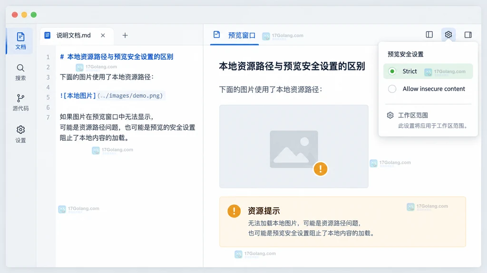Click the 说明文档.md file icon
Viewport: 487px width, 273px height.
[x=47, y=35]
